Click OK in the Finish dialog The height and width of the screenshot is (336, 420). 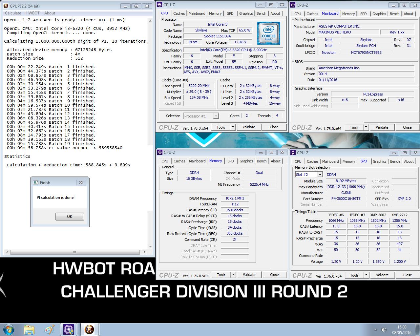70,216
